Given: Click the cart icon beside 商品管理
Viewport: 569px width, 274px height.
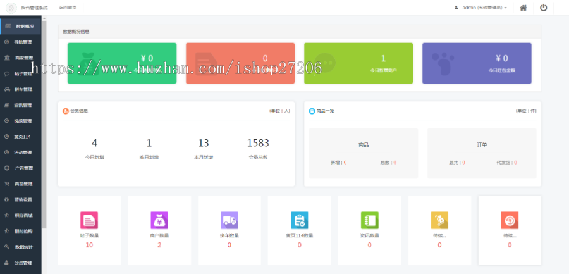Looking at the screenshot, I should [x=6, y=184].
